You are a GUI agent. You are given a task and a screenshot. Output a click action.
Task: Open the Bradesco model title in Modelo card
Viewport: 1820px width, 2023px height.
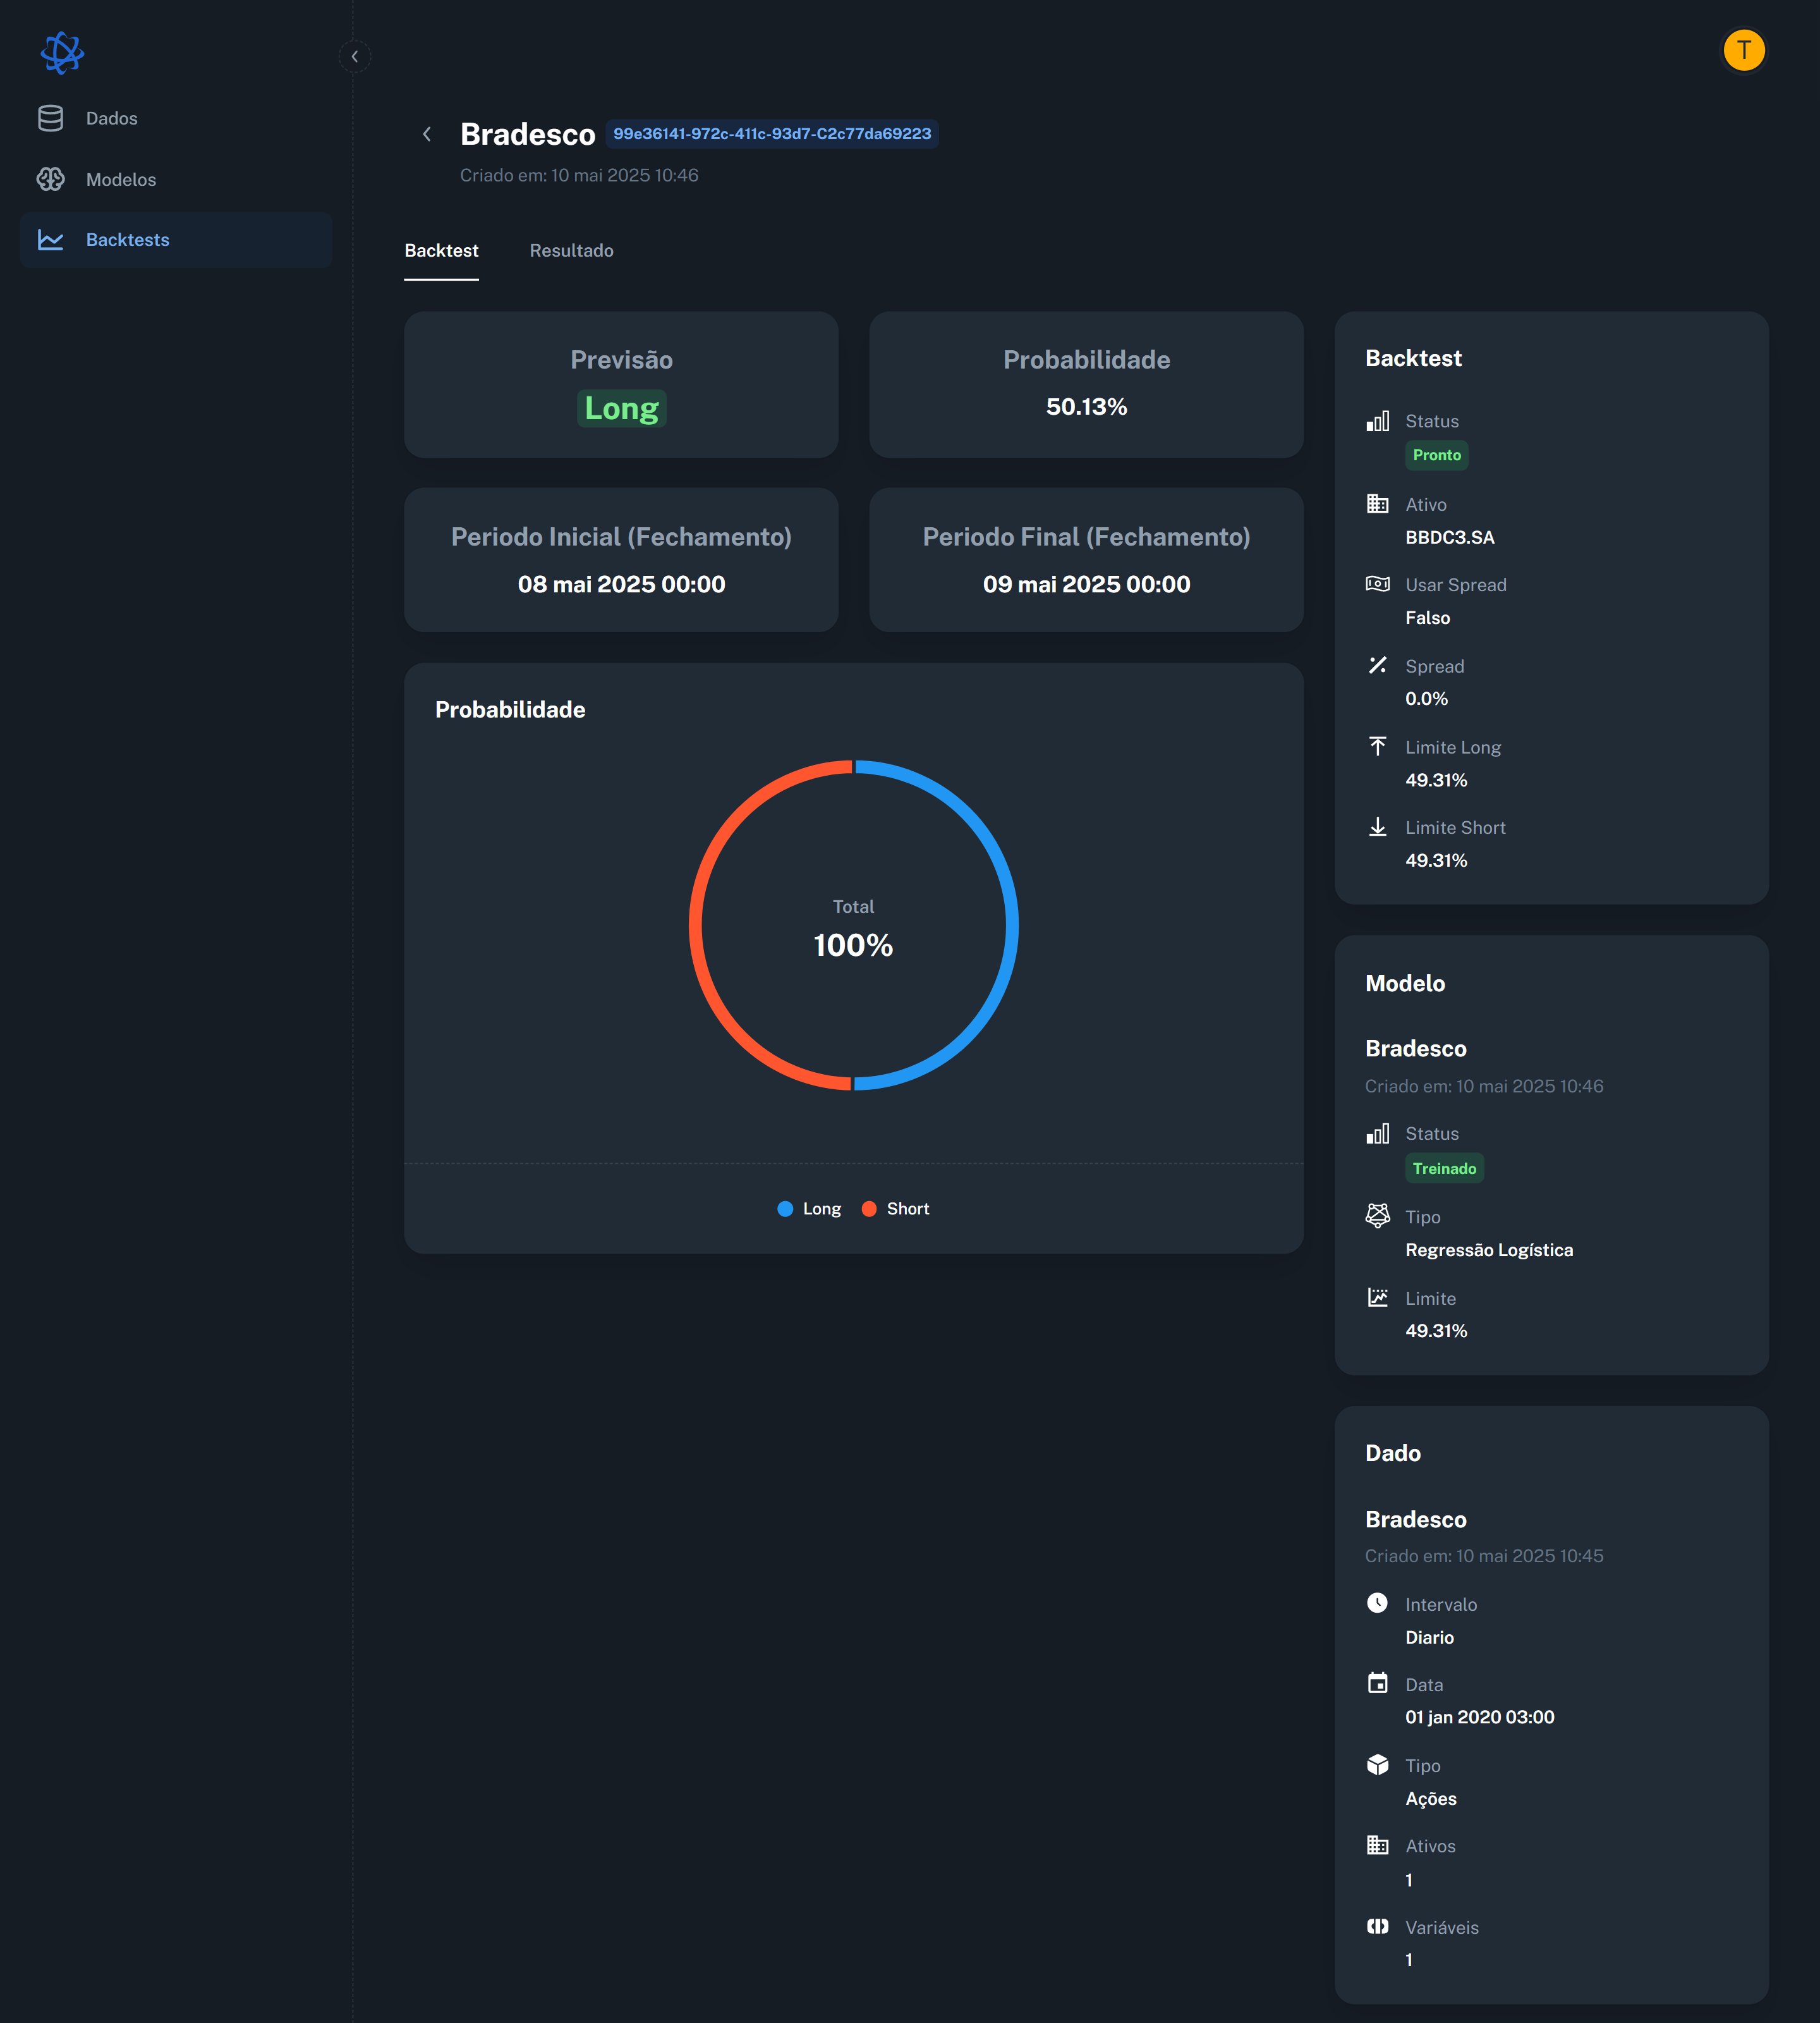pos(1415,1049)
